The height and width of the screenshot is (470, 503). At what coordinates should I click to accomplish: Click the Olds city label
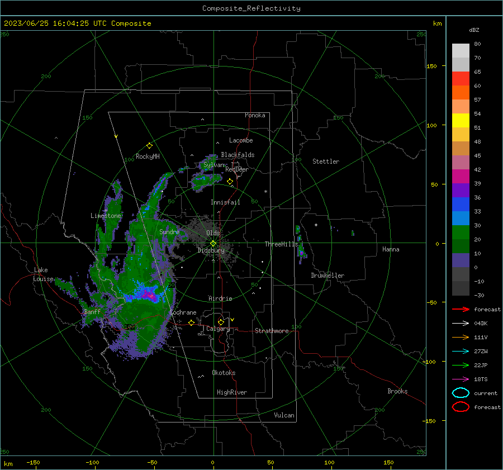tap(213, 233)
